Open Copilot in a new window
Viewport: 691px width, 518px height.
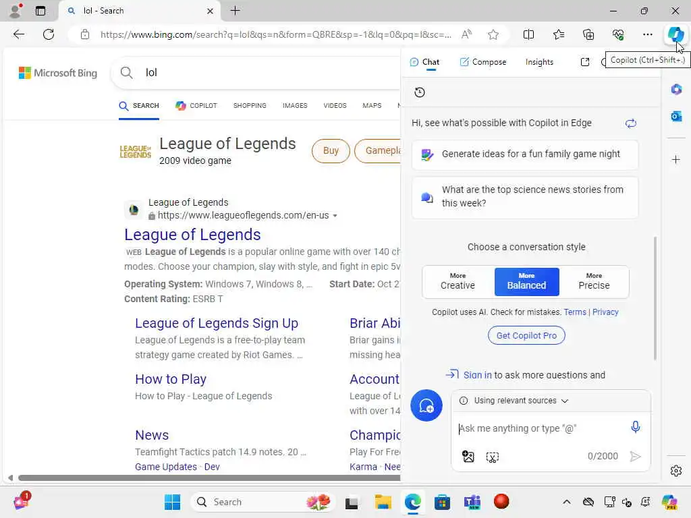[585, 62]
